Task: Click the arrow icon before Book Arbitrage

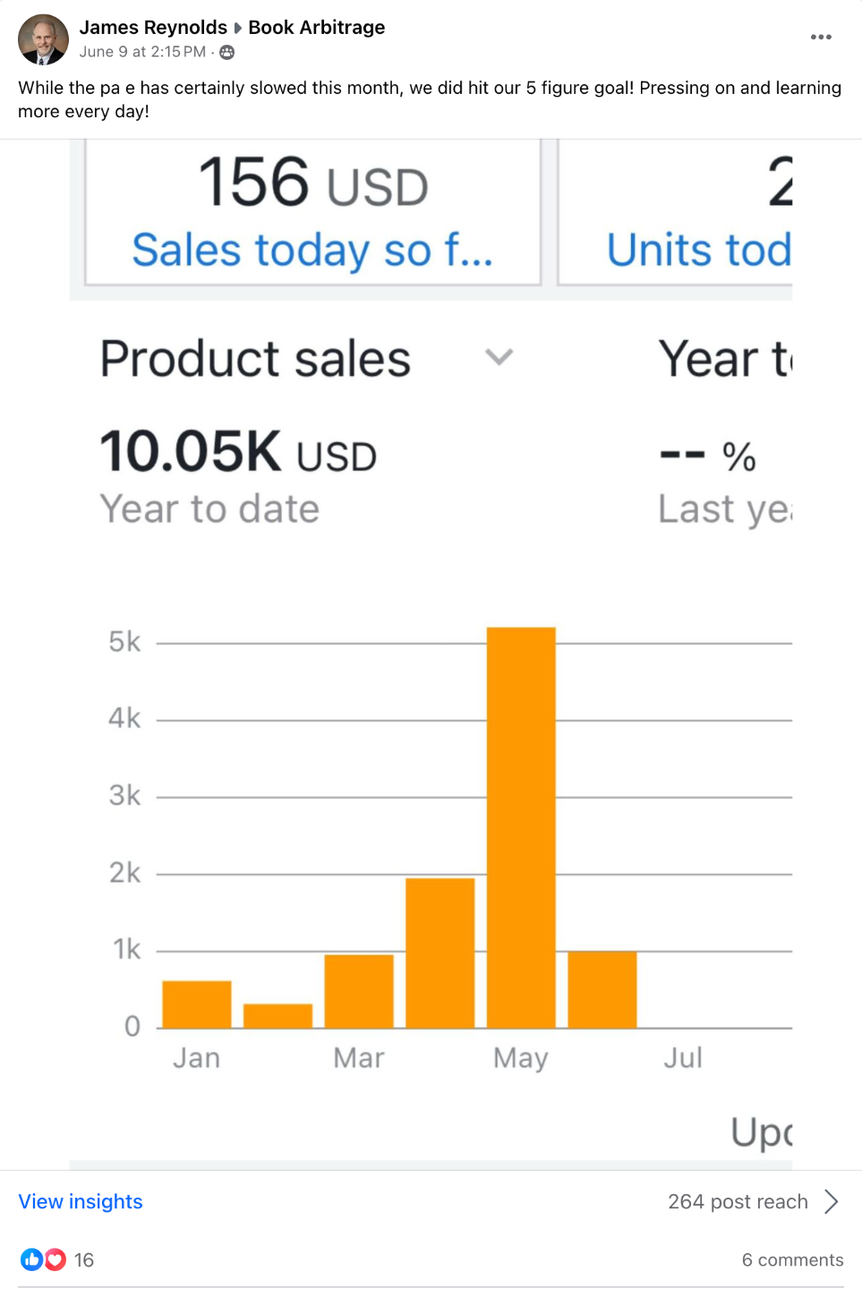Action: pos(238,28)
